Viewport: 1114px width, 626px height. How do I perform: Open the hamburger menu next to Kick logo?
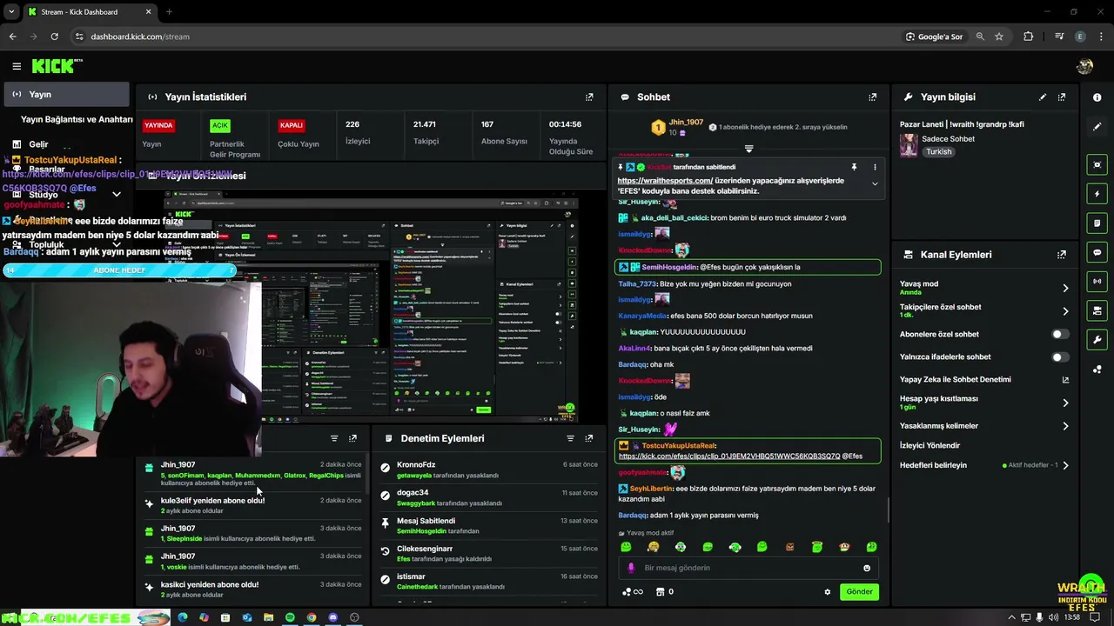tap(17, 66)
